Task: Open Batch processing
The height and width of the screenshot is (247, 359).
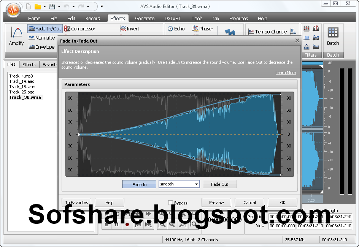Action: (x=333, y=36)
